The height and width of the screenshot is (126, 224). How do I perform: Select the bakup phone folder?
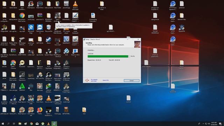[x=13, y=16]
